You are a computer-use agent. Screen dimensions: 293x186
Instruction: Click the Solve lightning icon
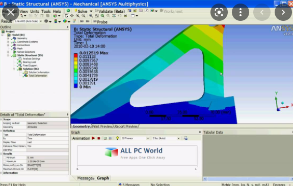[76, 11]
